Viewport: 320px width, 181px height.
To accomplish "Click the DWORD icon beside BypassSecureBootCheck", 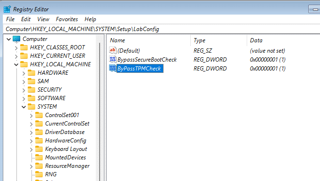I will point(113,59).
